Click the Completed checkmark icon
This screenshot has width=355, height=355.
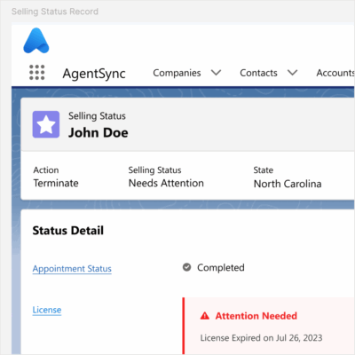pyautogui.click(x=186, y=267)
